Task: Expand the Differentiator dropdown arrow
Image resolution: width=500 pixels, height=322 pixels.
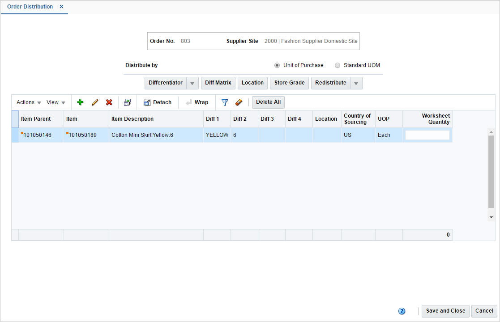Action: point(192,83)
